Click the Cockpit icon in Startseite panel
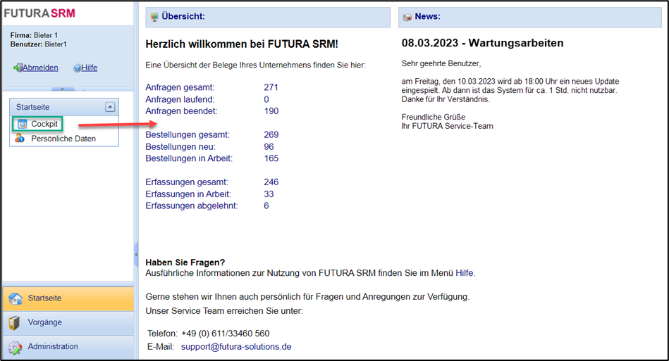669x361 pixels. [x=21, y=124]
